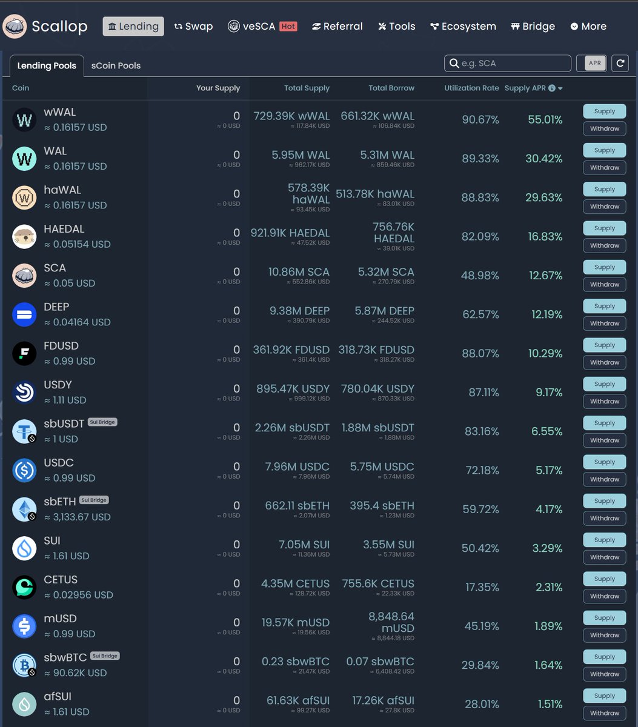The height and width of the screenshot is (727, 638).
Task: Click the wWAL coin icon
Action: click(24, 120)
